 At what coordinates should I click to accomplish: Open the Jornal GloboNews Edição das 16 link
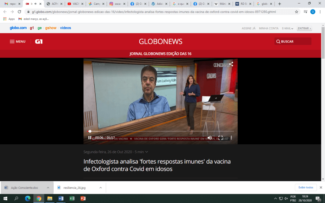(x=161, y=54)
